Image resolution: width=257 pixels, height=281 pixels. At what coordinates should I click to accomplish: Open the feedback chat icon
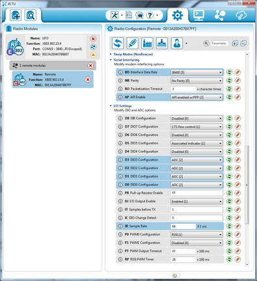[x=139, y=16]
